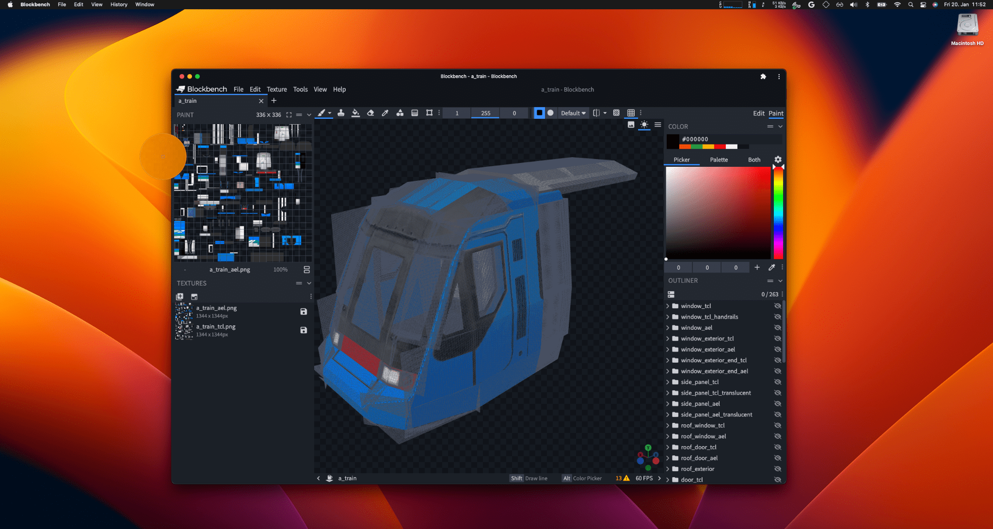Expand the roof_door_tcl group
The image size is (993, 529).
coord(669,447)
